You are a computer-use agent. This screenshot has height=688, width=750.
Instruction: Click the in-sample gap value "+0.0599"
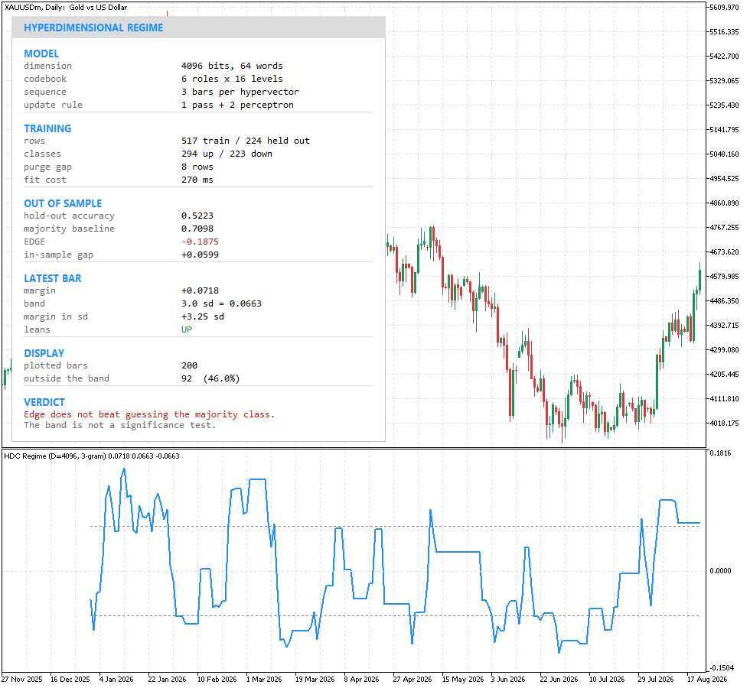[x=200, y=255]
